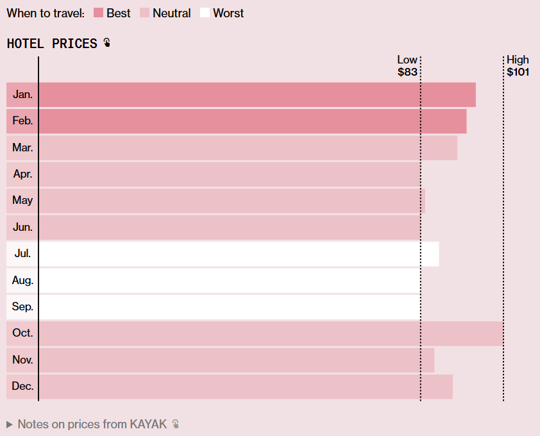Expand the Notes on prices disclosure triangle

point(10,424)
